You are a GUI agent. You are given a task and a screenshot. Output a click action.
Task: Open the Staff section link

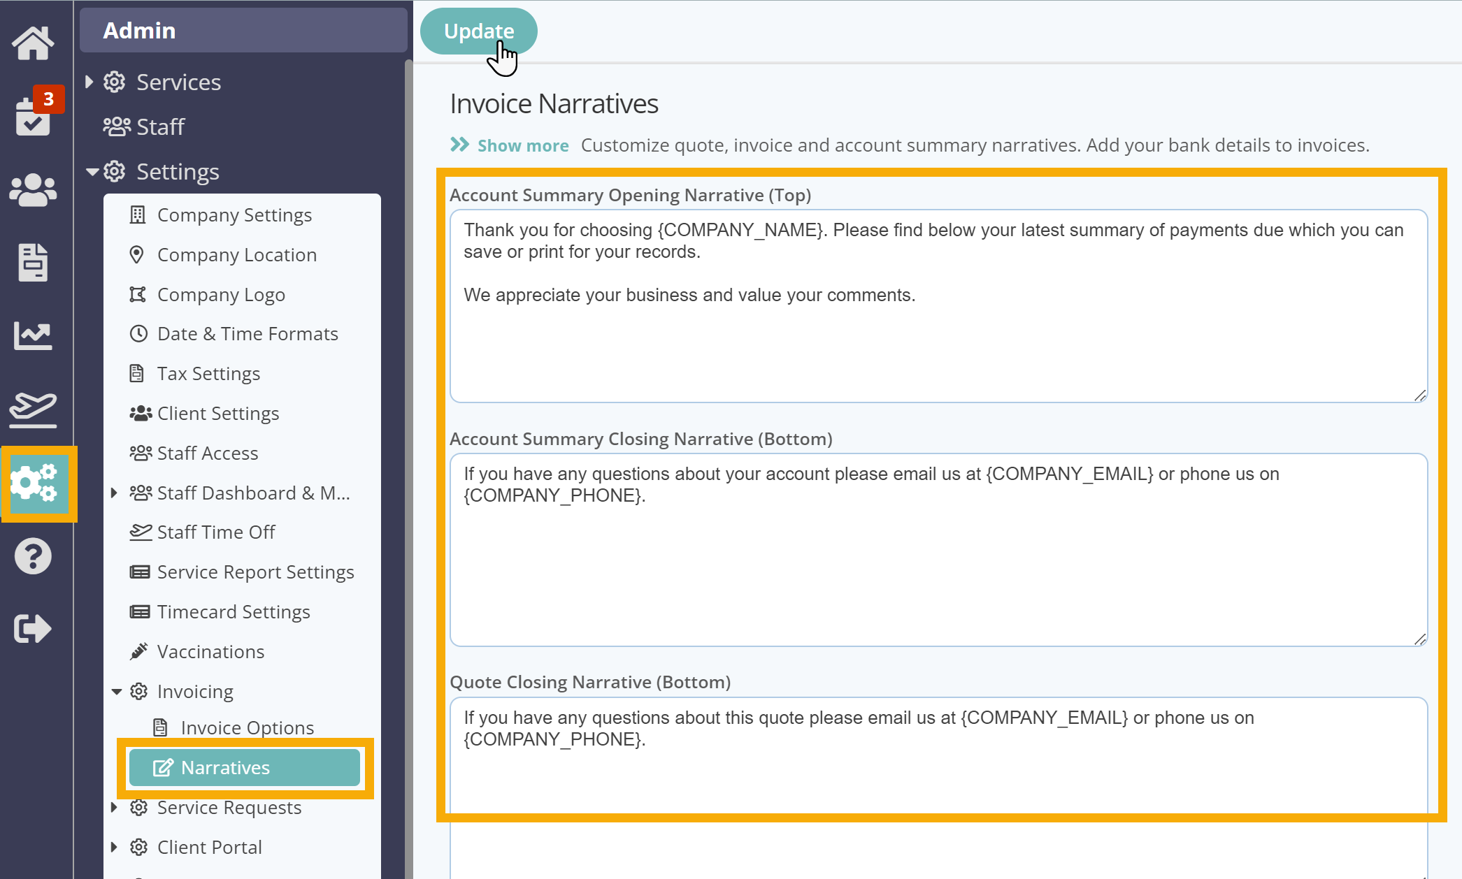coord(160,126)
